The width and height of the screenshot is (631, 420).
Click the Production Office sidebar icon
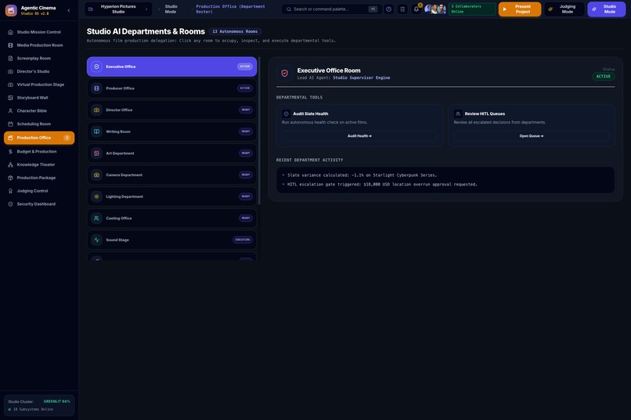10,138
